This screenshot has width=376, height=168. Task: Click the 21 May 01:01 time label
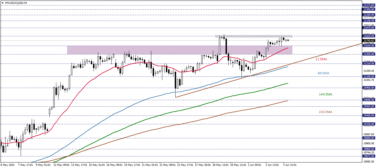pos(150,165)
